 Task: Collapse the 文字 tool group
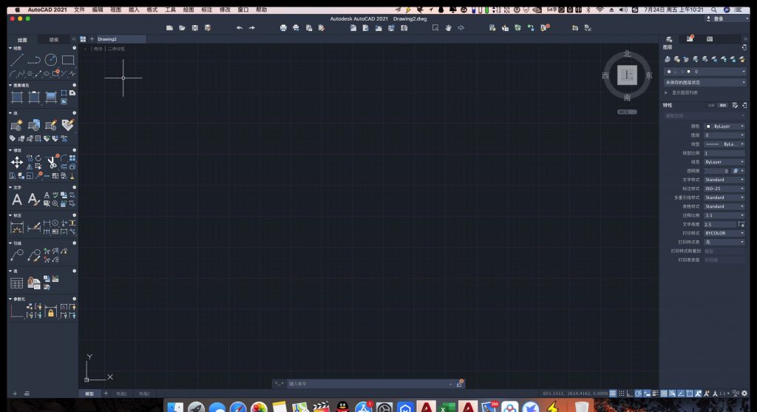10,187
